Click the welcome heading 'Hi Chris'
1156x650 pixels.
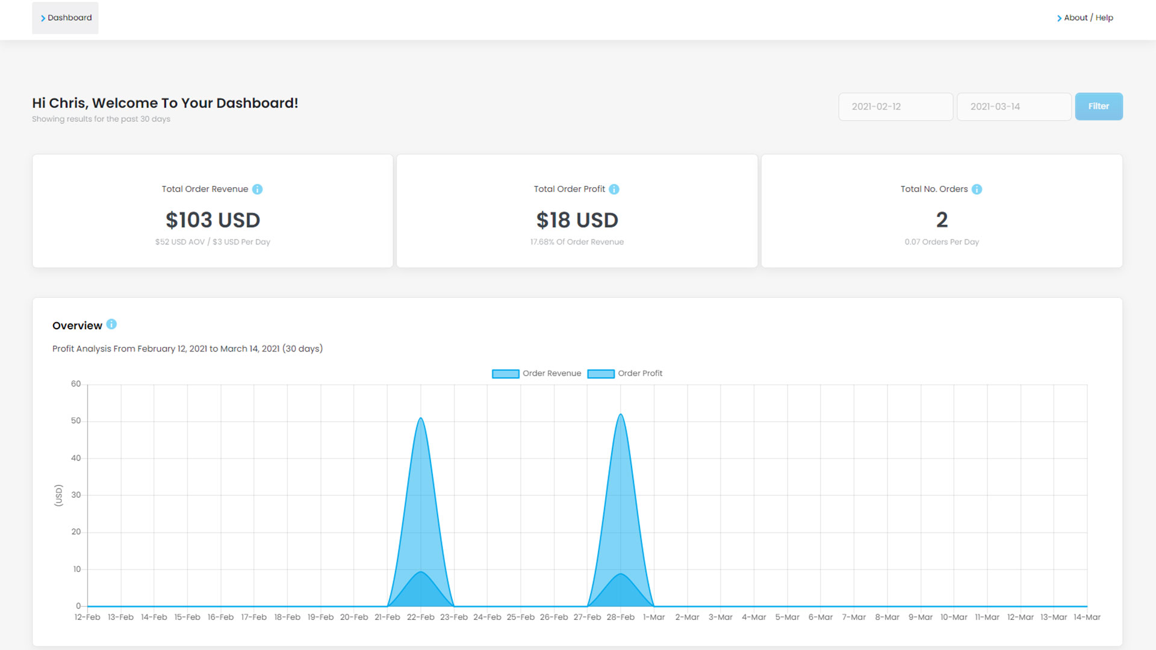165,104
